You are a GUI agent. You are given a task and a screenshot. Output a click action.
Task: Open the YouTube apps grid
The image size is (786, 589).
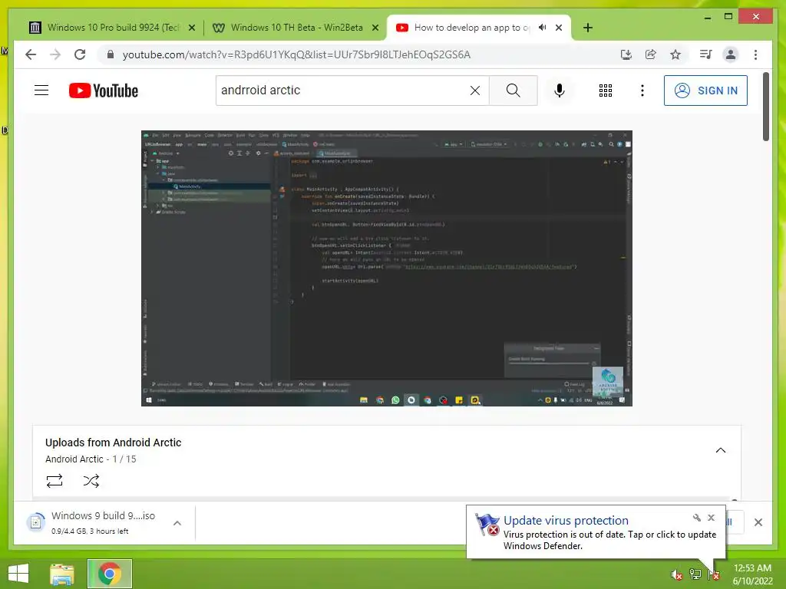pos(606,90)
